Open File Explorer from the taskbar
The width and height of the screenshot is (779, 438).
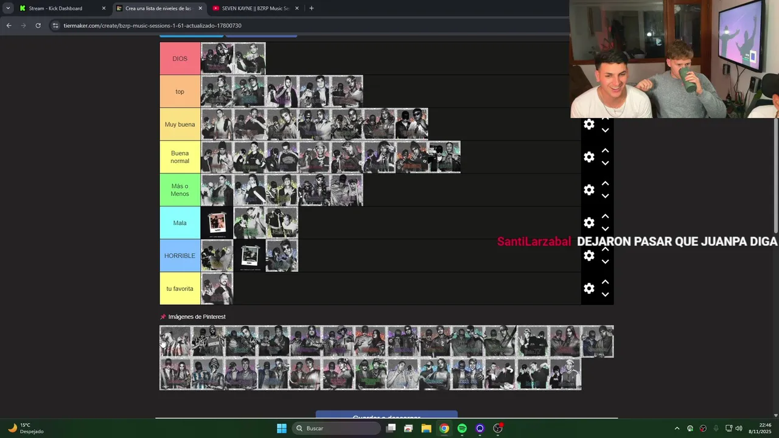426,428
